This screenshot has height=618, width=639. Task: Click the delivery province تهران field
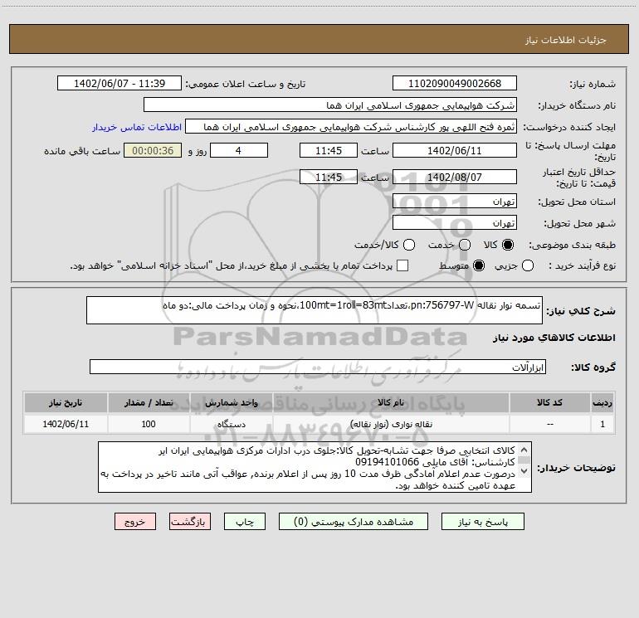[x=455, y=202]
